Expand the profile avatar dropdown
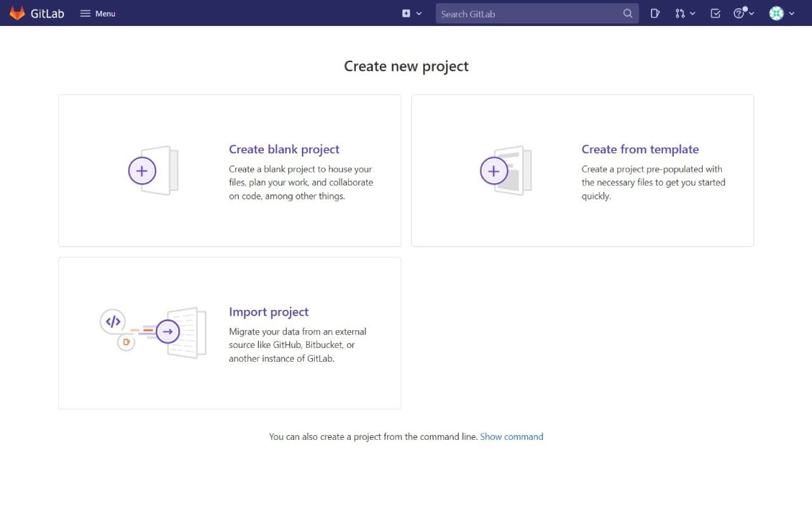This screenshot has width=812, height=507. (791, 13)
